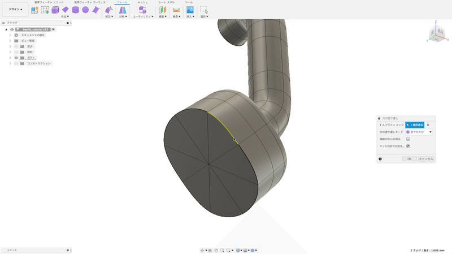This screenshot has width=452, height=254.
Task: Open the 検査 inspect menu
Action: tap(176, 16)
